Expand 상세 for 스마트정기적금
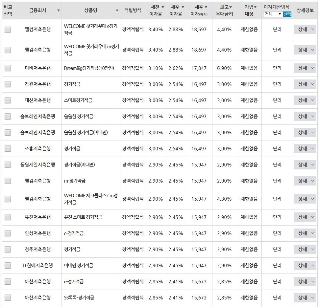 305,100
